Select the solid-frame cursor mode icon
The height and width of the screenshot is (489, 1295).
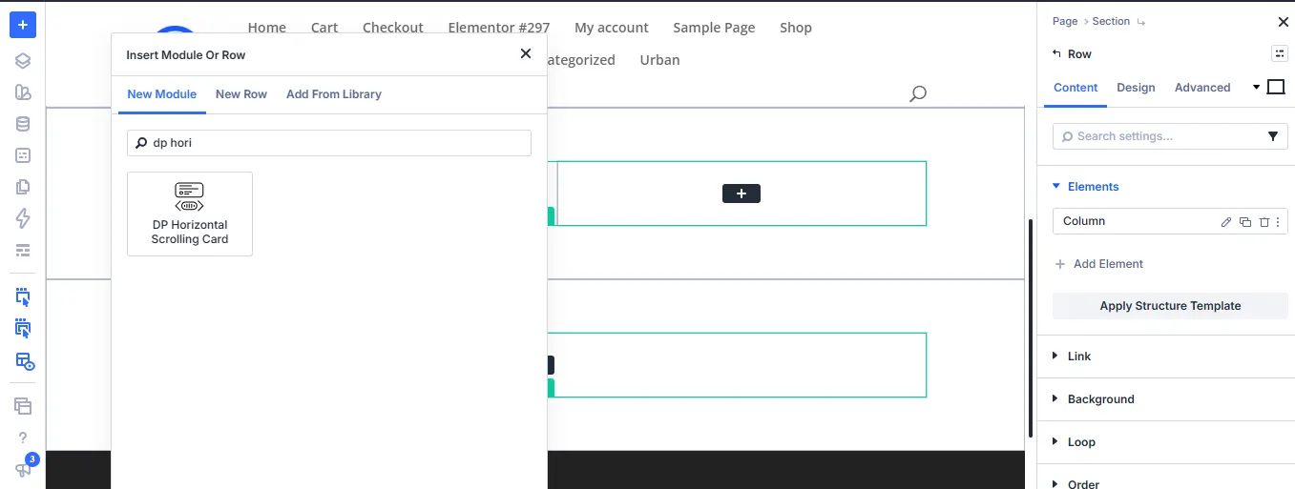point(23,329)
